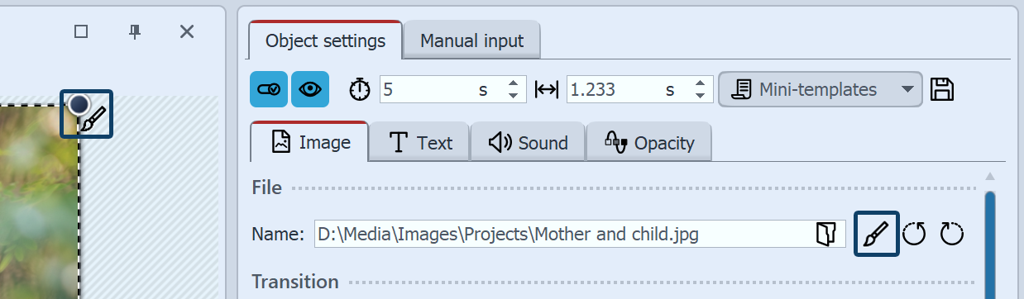Image resolution: width=1024 pixels, height=299 pixels.
Task: Open image editor brush next to file name
Action: [x=876, y=235]
